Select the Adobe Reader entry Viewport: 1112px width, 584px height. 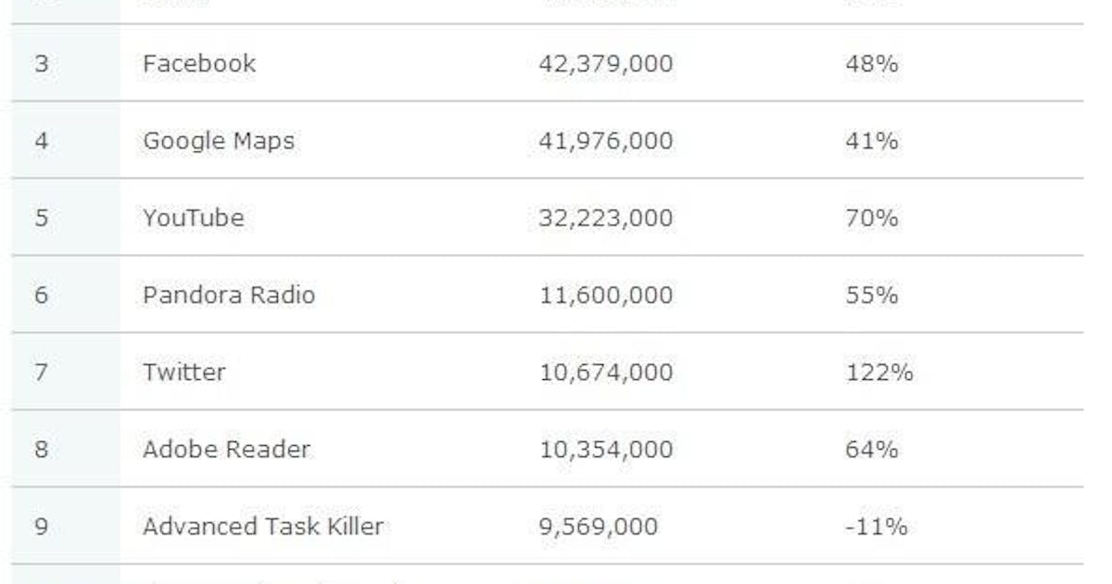226,449
